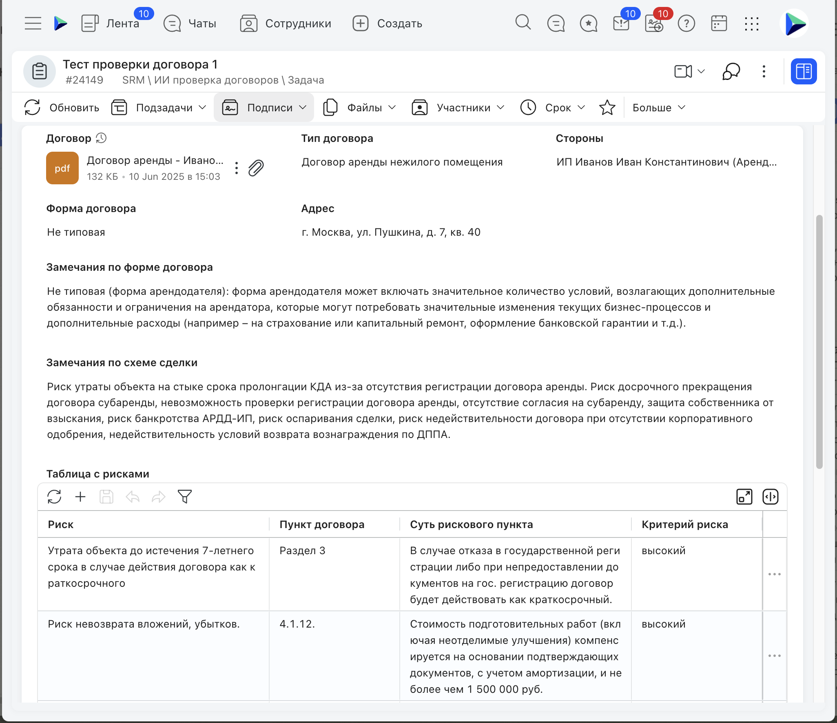This screenshot has height=723, width=837.
Task: Open notifications icon with blue 10 badge
Action: click(622, 23)
